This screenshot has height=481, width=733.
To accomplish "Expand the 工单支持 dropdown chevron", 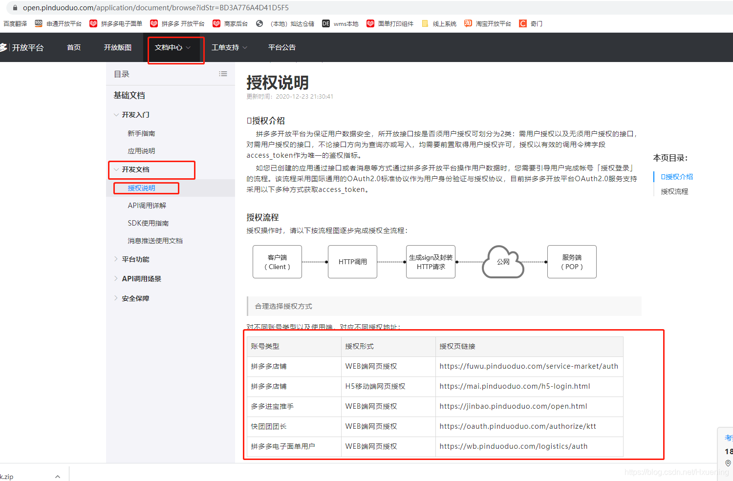I will [x=245, y=47].
